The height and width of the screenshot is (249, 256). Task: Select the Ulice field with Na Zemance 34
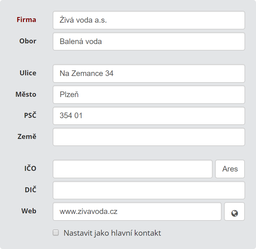[x=149, y=73]
